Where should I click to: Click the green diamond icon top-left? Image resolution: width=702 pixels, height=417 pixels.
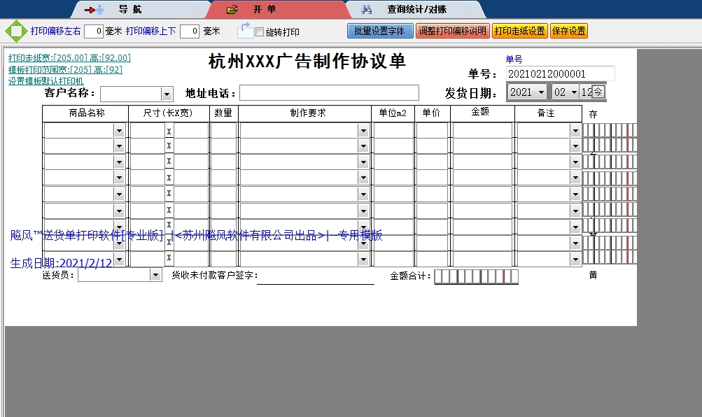click(15, 31)
